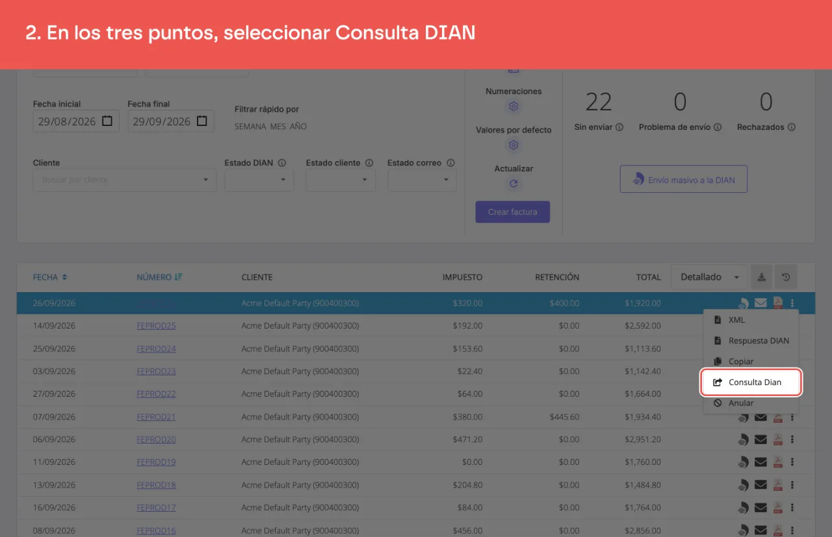Screen dimensions: 832x537
Task: Open the Valores por defecto gear icon
Action: 513,145
